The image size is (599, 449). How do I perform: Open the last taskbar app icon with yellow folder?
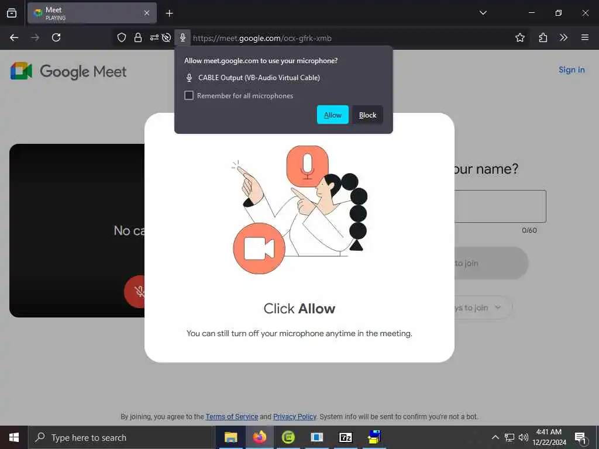pos(374,437)
